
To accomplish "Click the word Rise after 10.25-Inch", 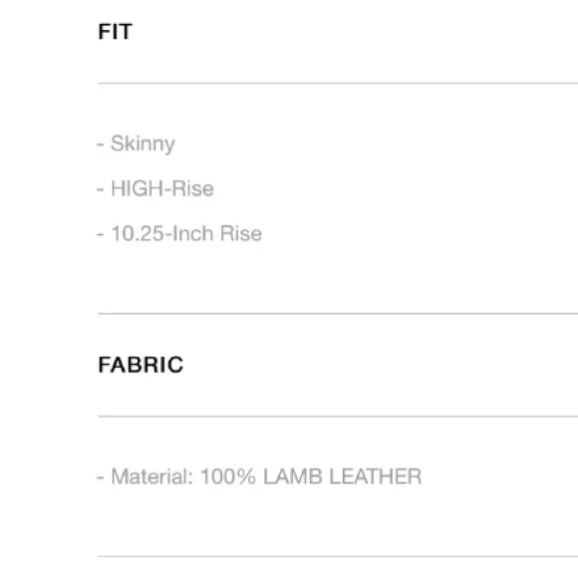I will click(x=241, y=234).
